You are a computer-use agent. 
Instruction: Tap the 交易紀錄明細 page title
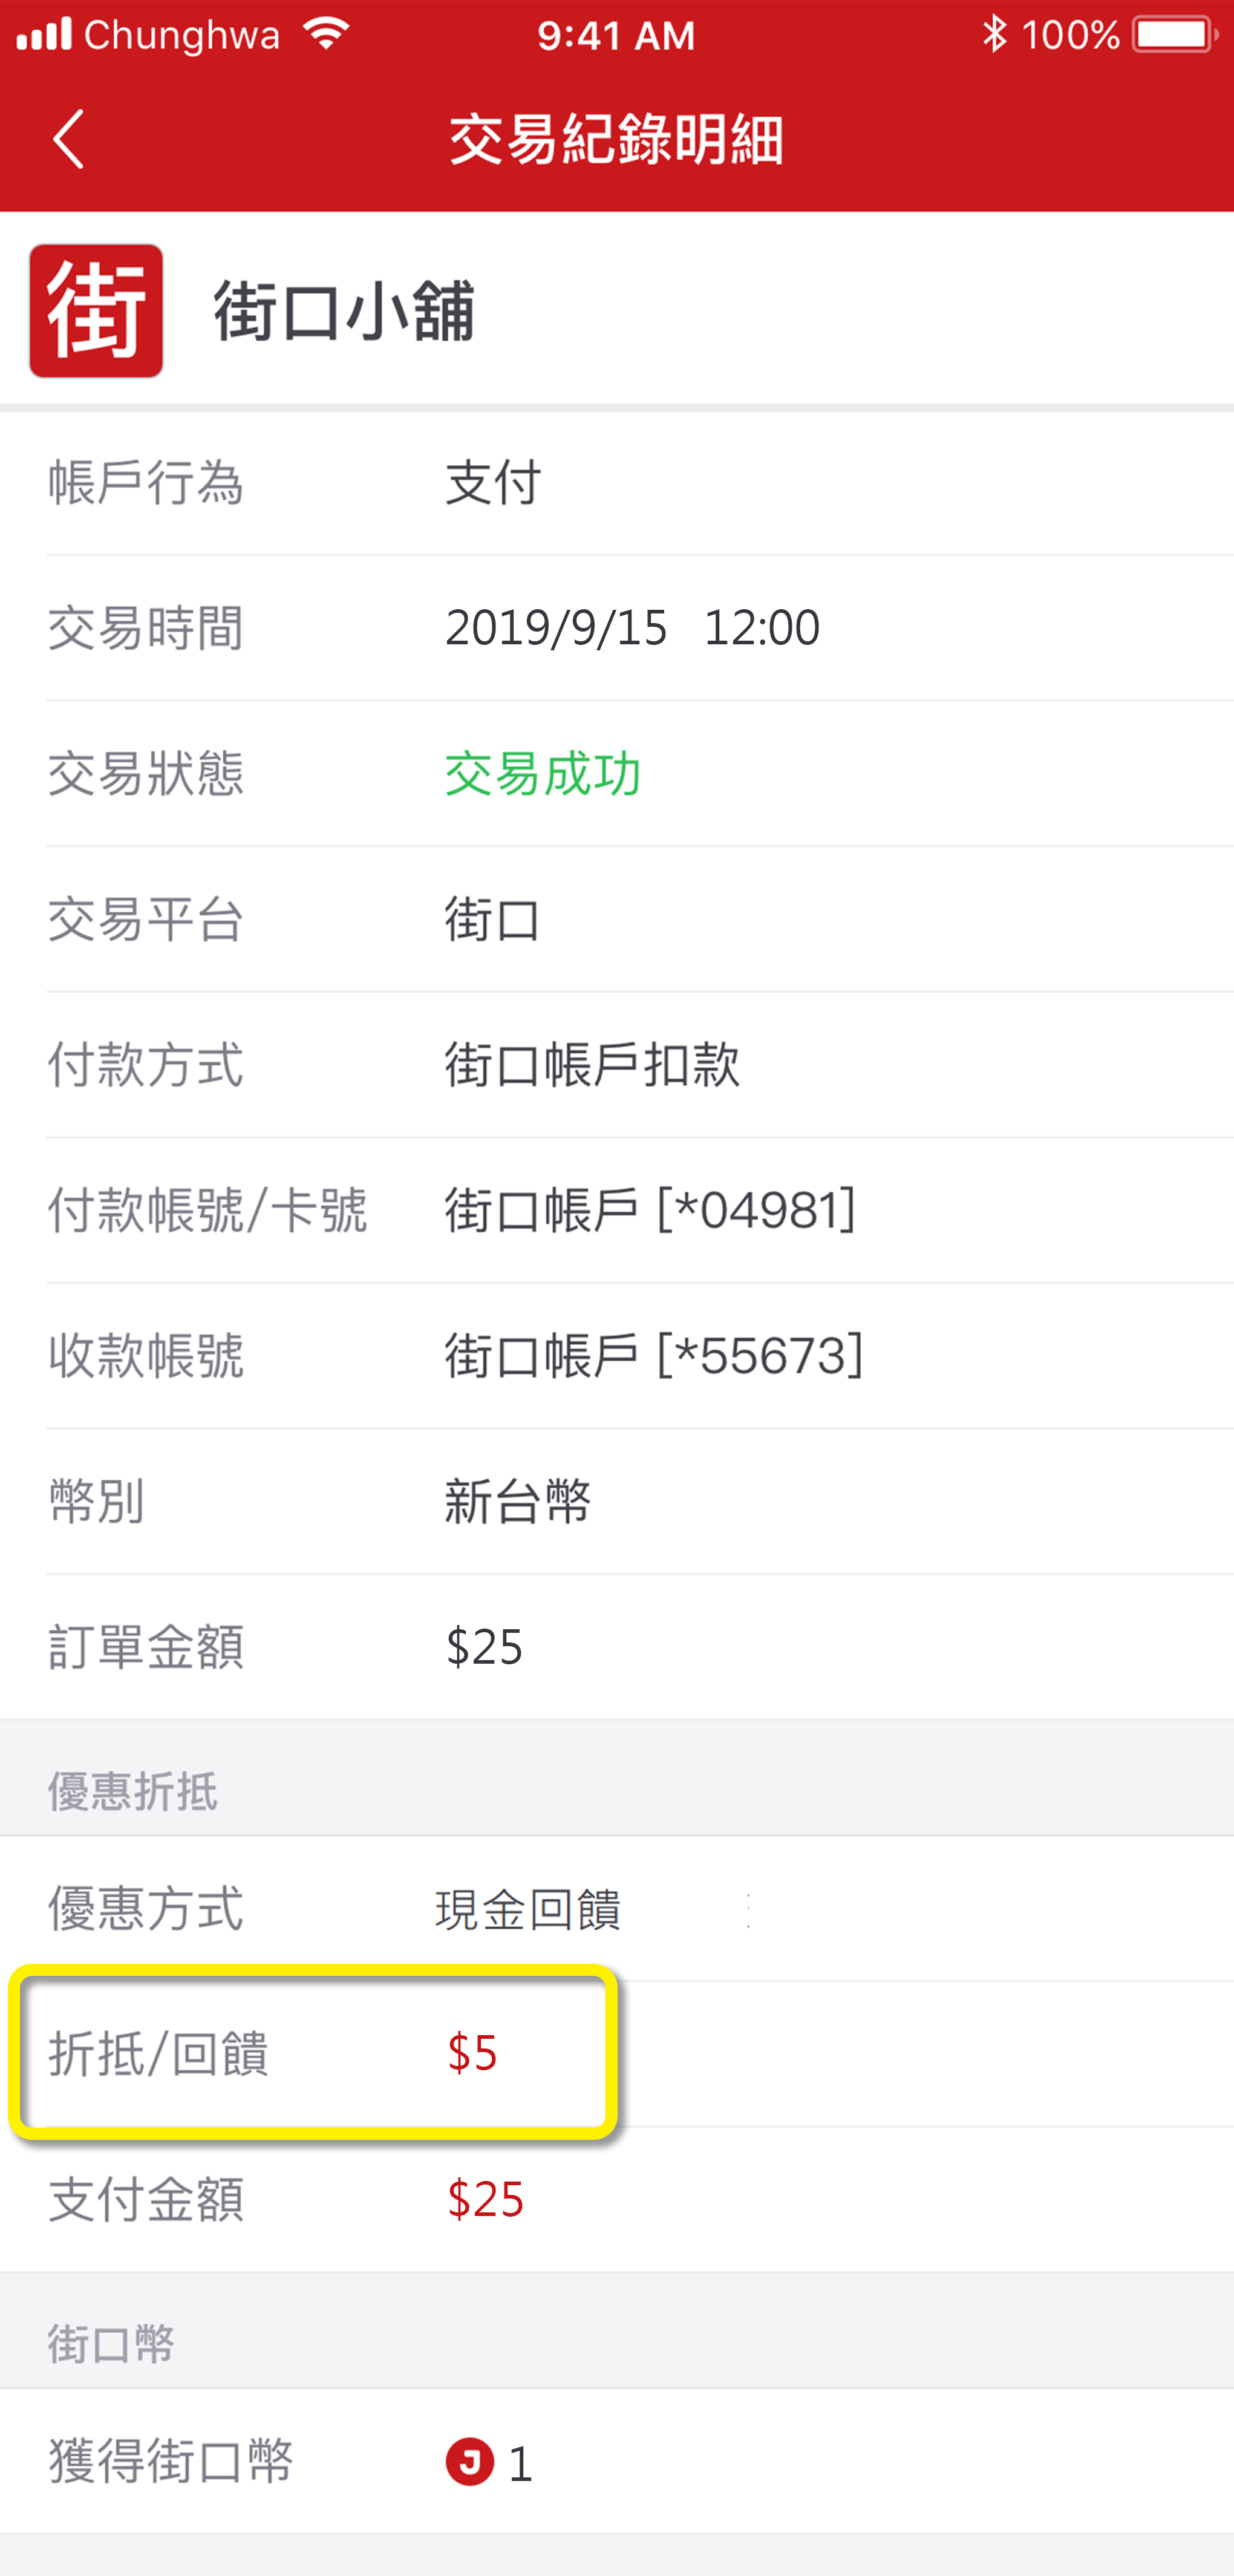pyautogui.click(x=616, y=139)
